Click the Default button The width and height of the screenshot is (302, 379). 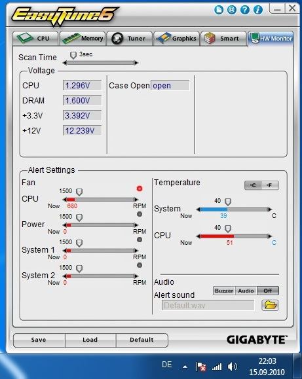click(142, 340)
